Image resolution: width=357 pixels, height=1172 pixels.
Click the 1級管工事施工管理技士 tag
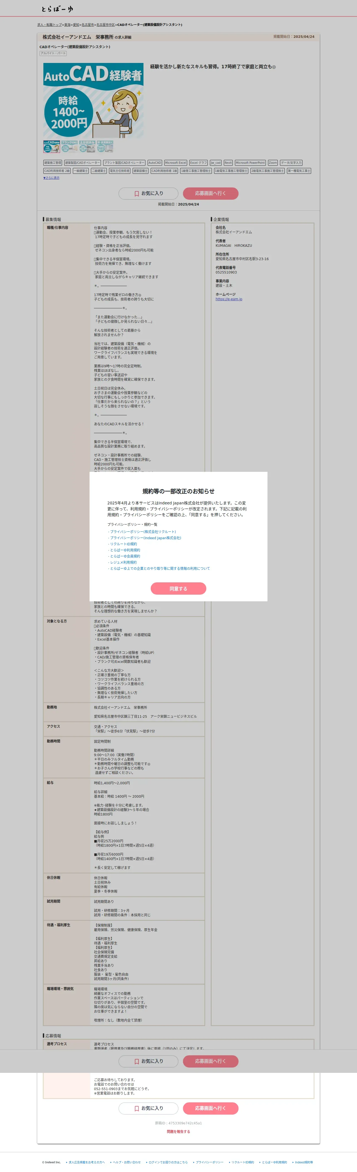(196, 171)
